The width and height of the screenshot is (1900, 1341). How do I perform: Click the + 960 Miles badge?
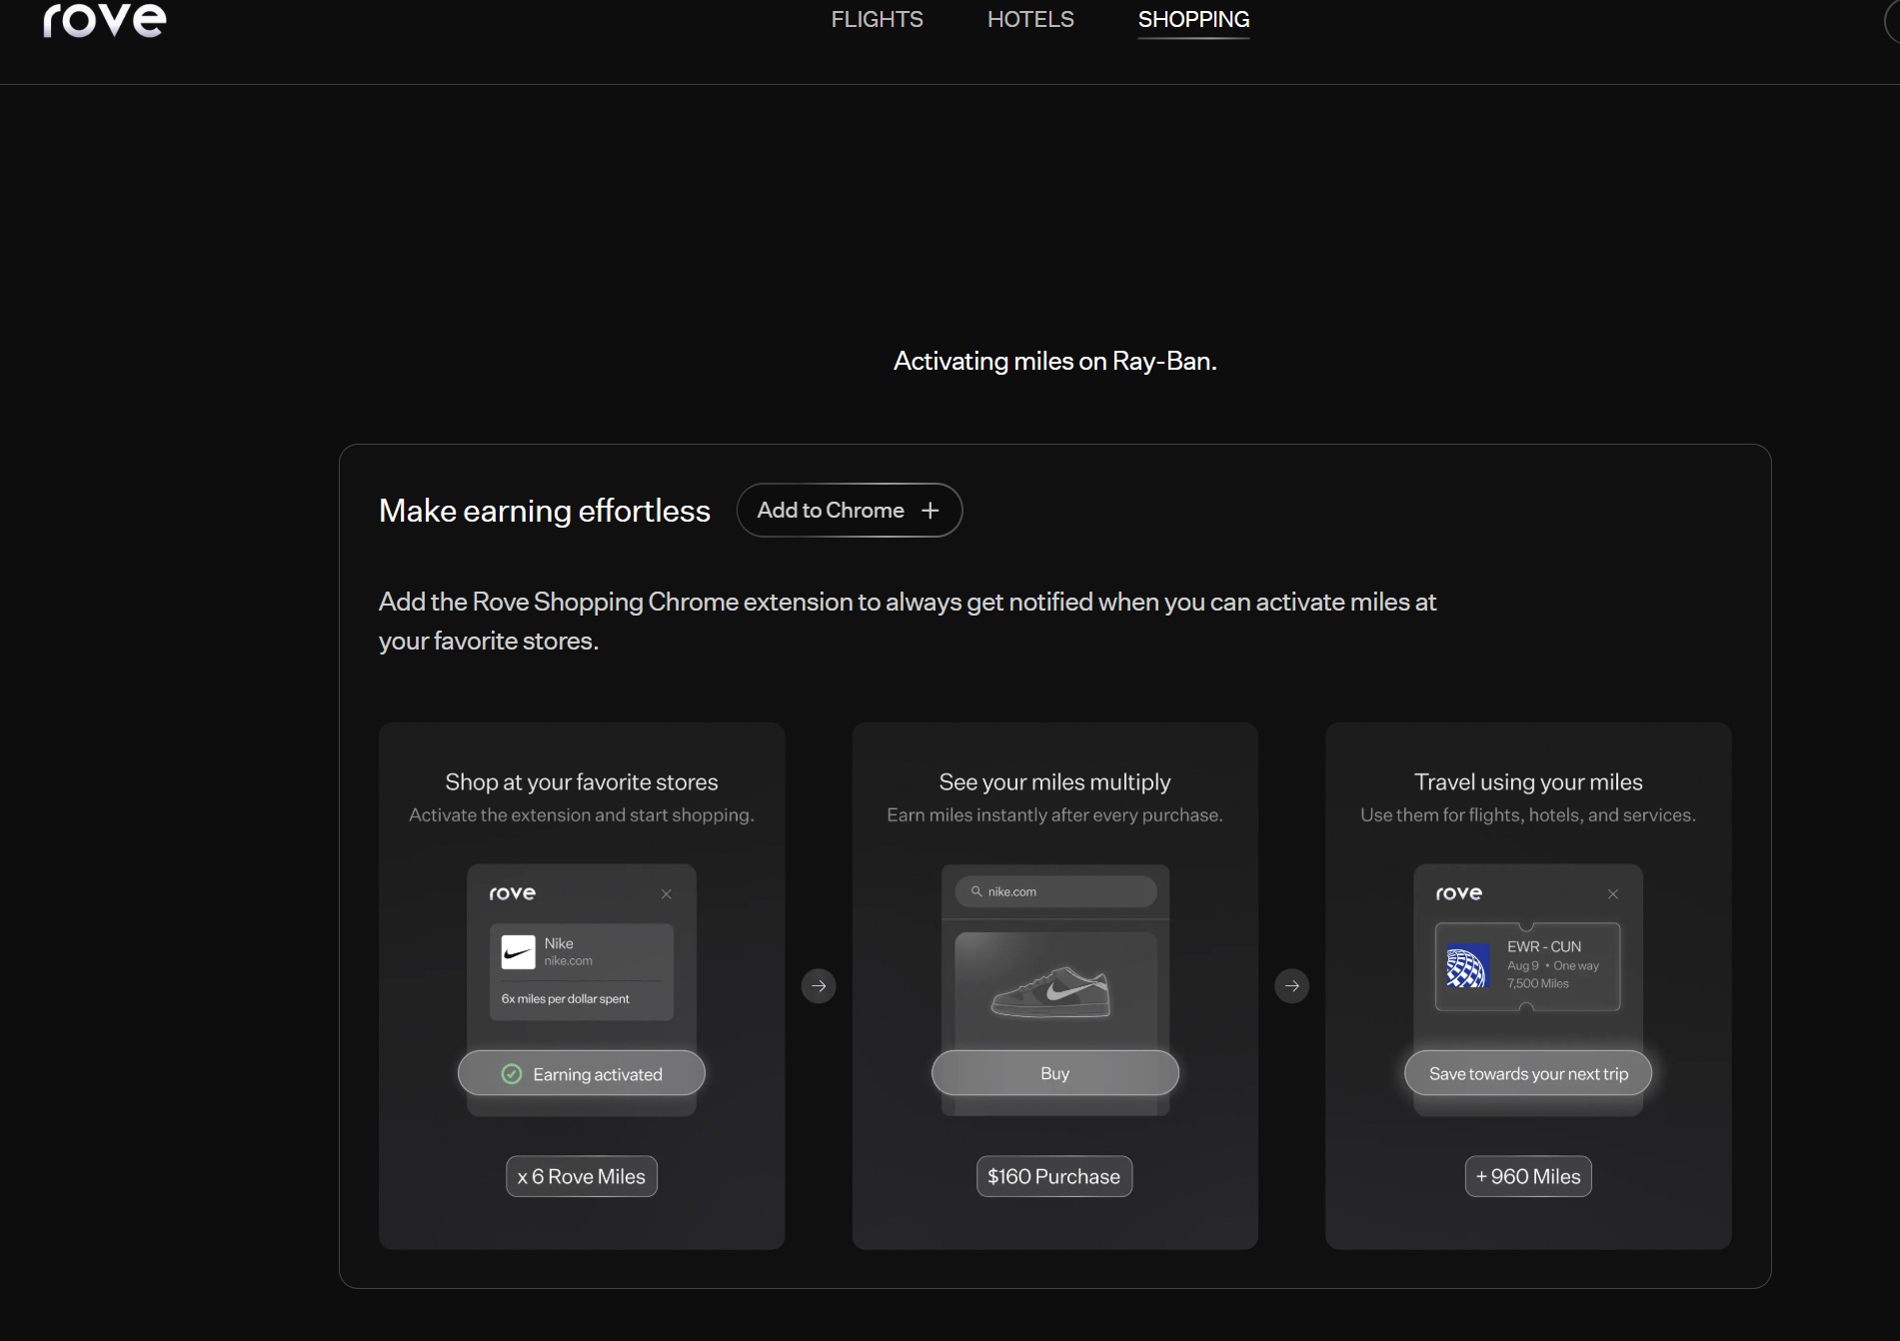click(1528, 1176)
